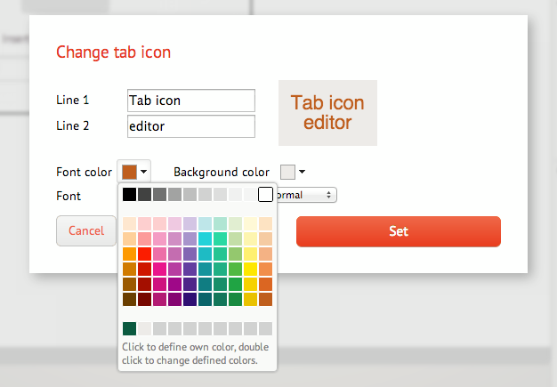
Task: Select the last empty custom color slot
Action: click(265, 328)
